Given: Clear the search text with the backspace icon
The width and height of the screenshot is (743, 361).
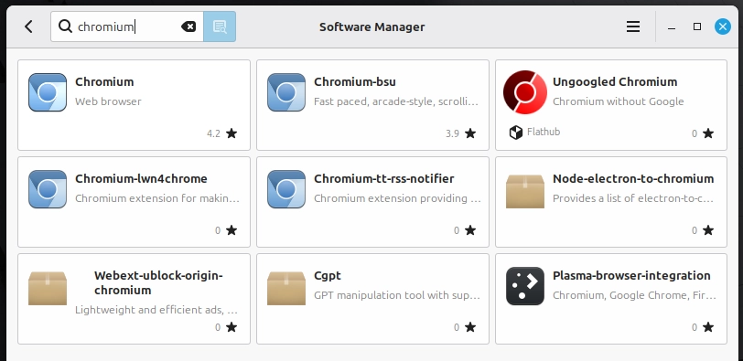Looking at the screenshot, I should (x=188, y=27).
